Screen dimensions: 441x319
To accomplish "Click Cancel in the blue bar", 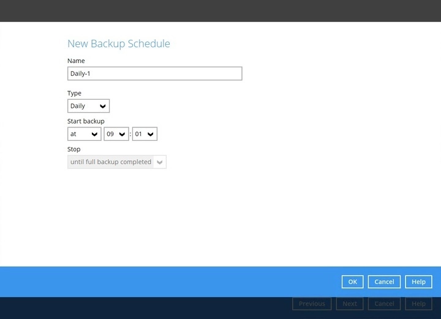I will (x=384, y=282).
